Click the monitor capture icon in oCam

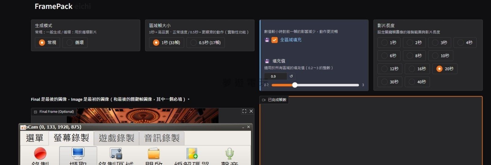pyautogui.click(x=78, y=153)
